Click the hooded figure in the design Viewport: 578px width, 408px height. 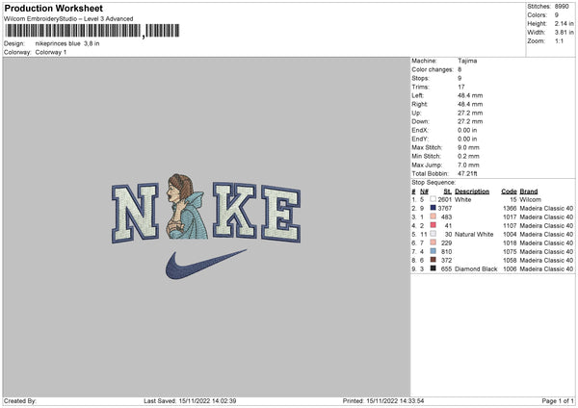click(x=186, y=206)
